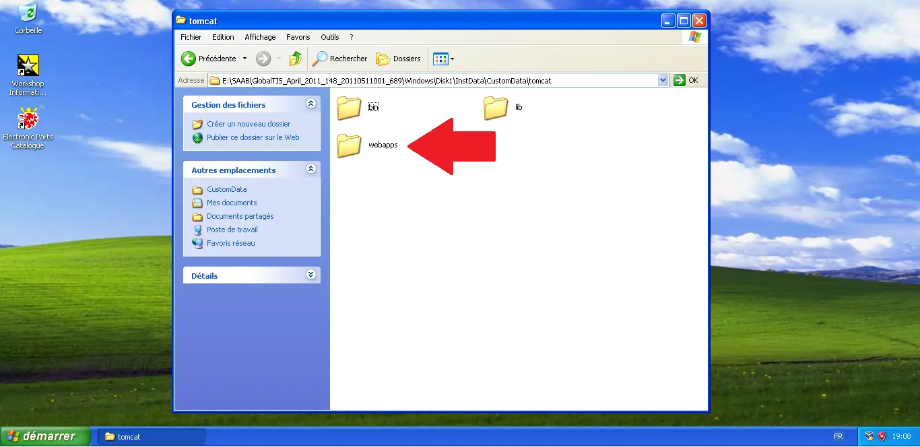This screenshot has height=447, width=920.
Task: Expand the Détails panel
Action: point(310,275)
